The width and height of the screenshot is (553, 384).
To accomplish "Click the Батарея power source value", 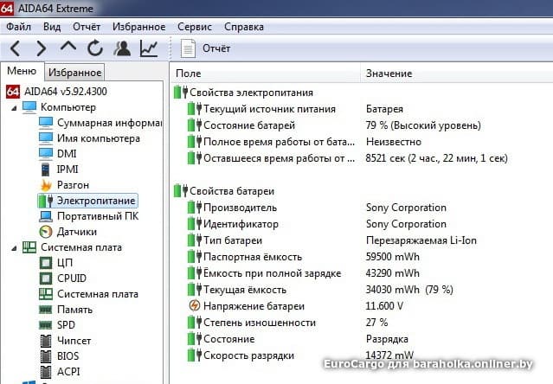I will pyautogui.click(x=384, y=109).
